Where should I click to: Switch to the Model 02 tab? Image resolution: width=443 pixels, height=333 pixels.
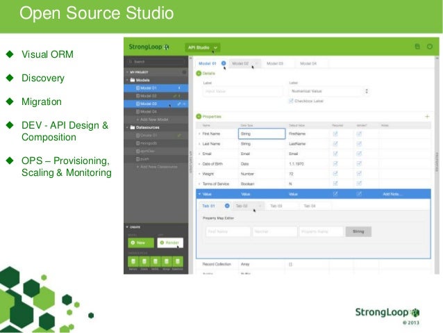pos(240,63)
